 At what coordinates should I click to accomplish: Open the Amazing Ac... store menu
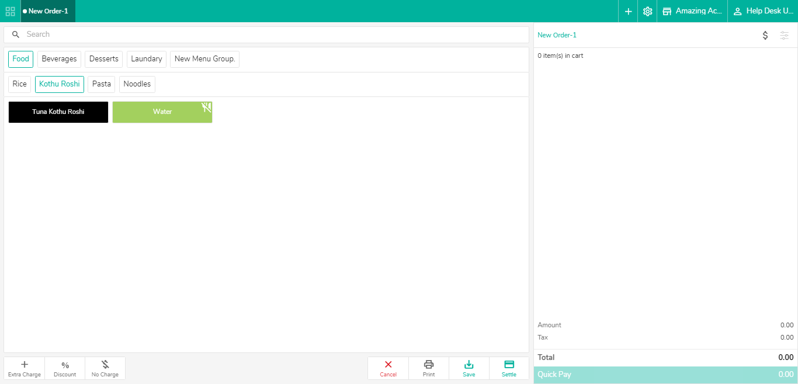pyautogui.click(x=692, y=11)
